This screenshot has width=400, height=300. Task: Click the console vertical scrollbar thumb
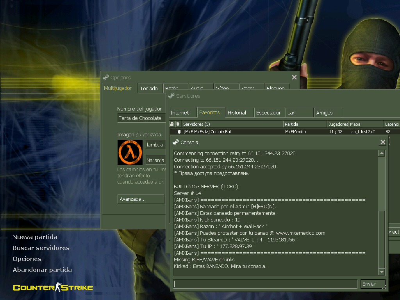click(382, 240)
